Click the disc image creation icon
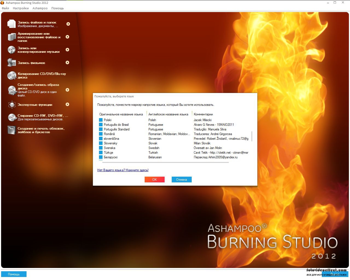The height and width of the screenshot is (280, 350). click(11, 90)
